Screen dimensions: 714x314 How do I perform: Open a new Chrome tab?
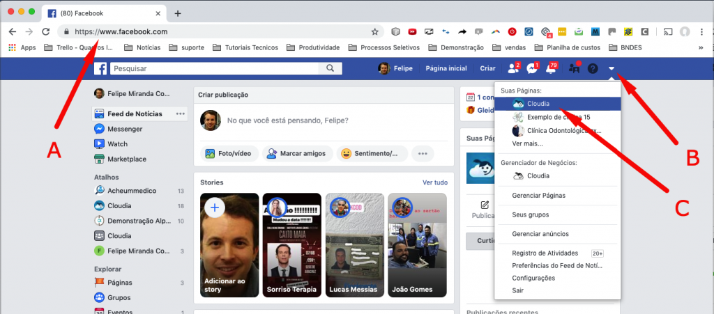click(x=178, y=13)
